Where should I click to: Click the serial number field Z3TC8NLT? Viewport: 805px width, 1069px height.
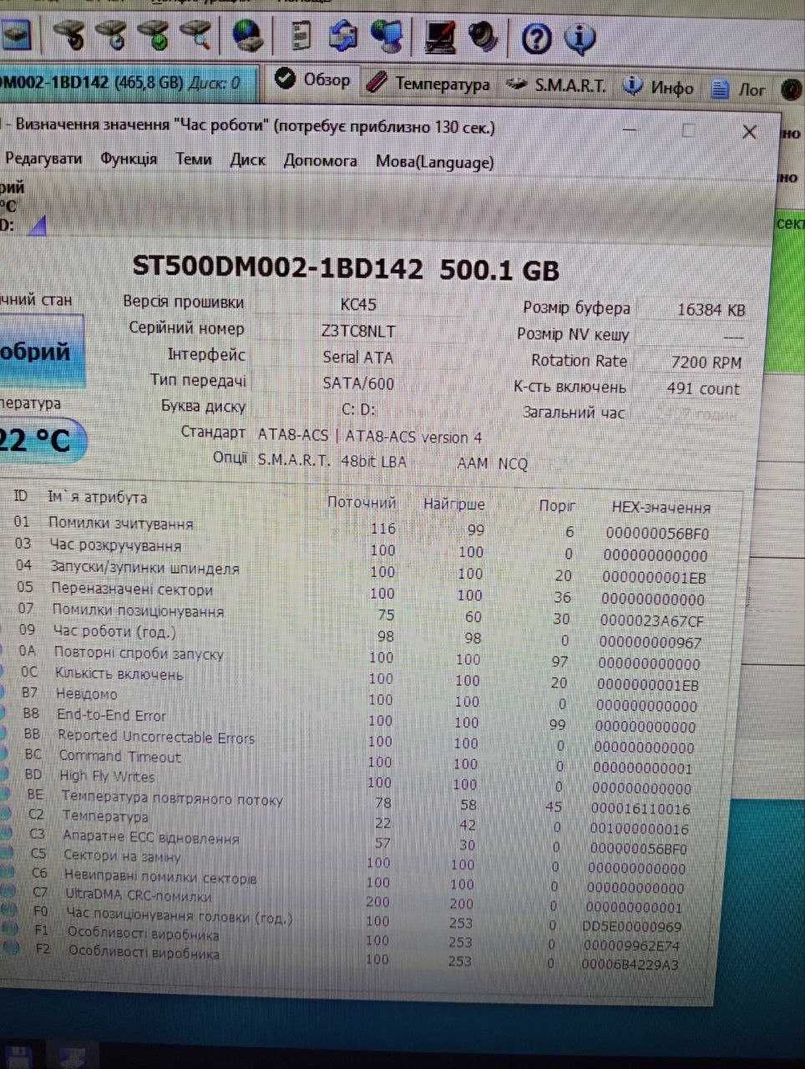pyautogui.click(x=358, y=331)
